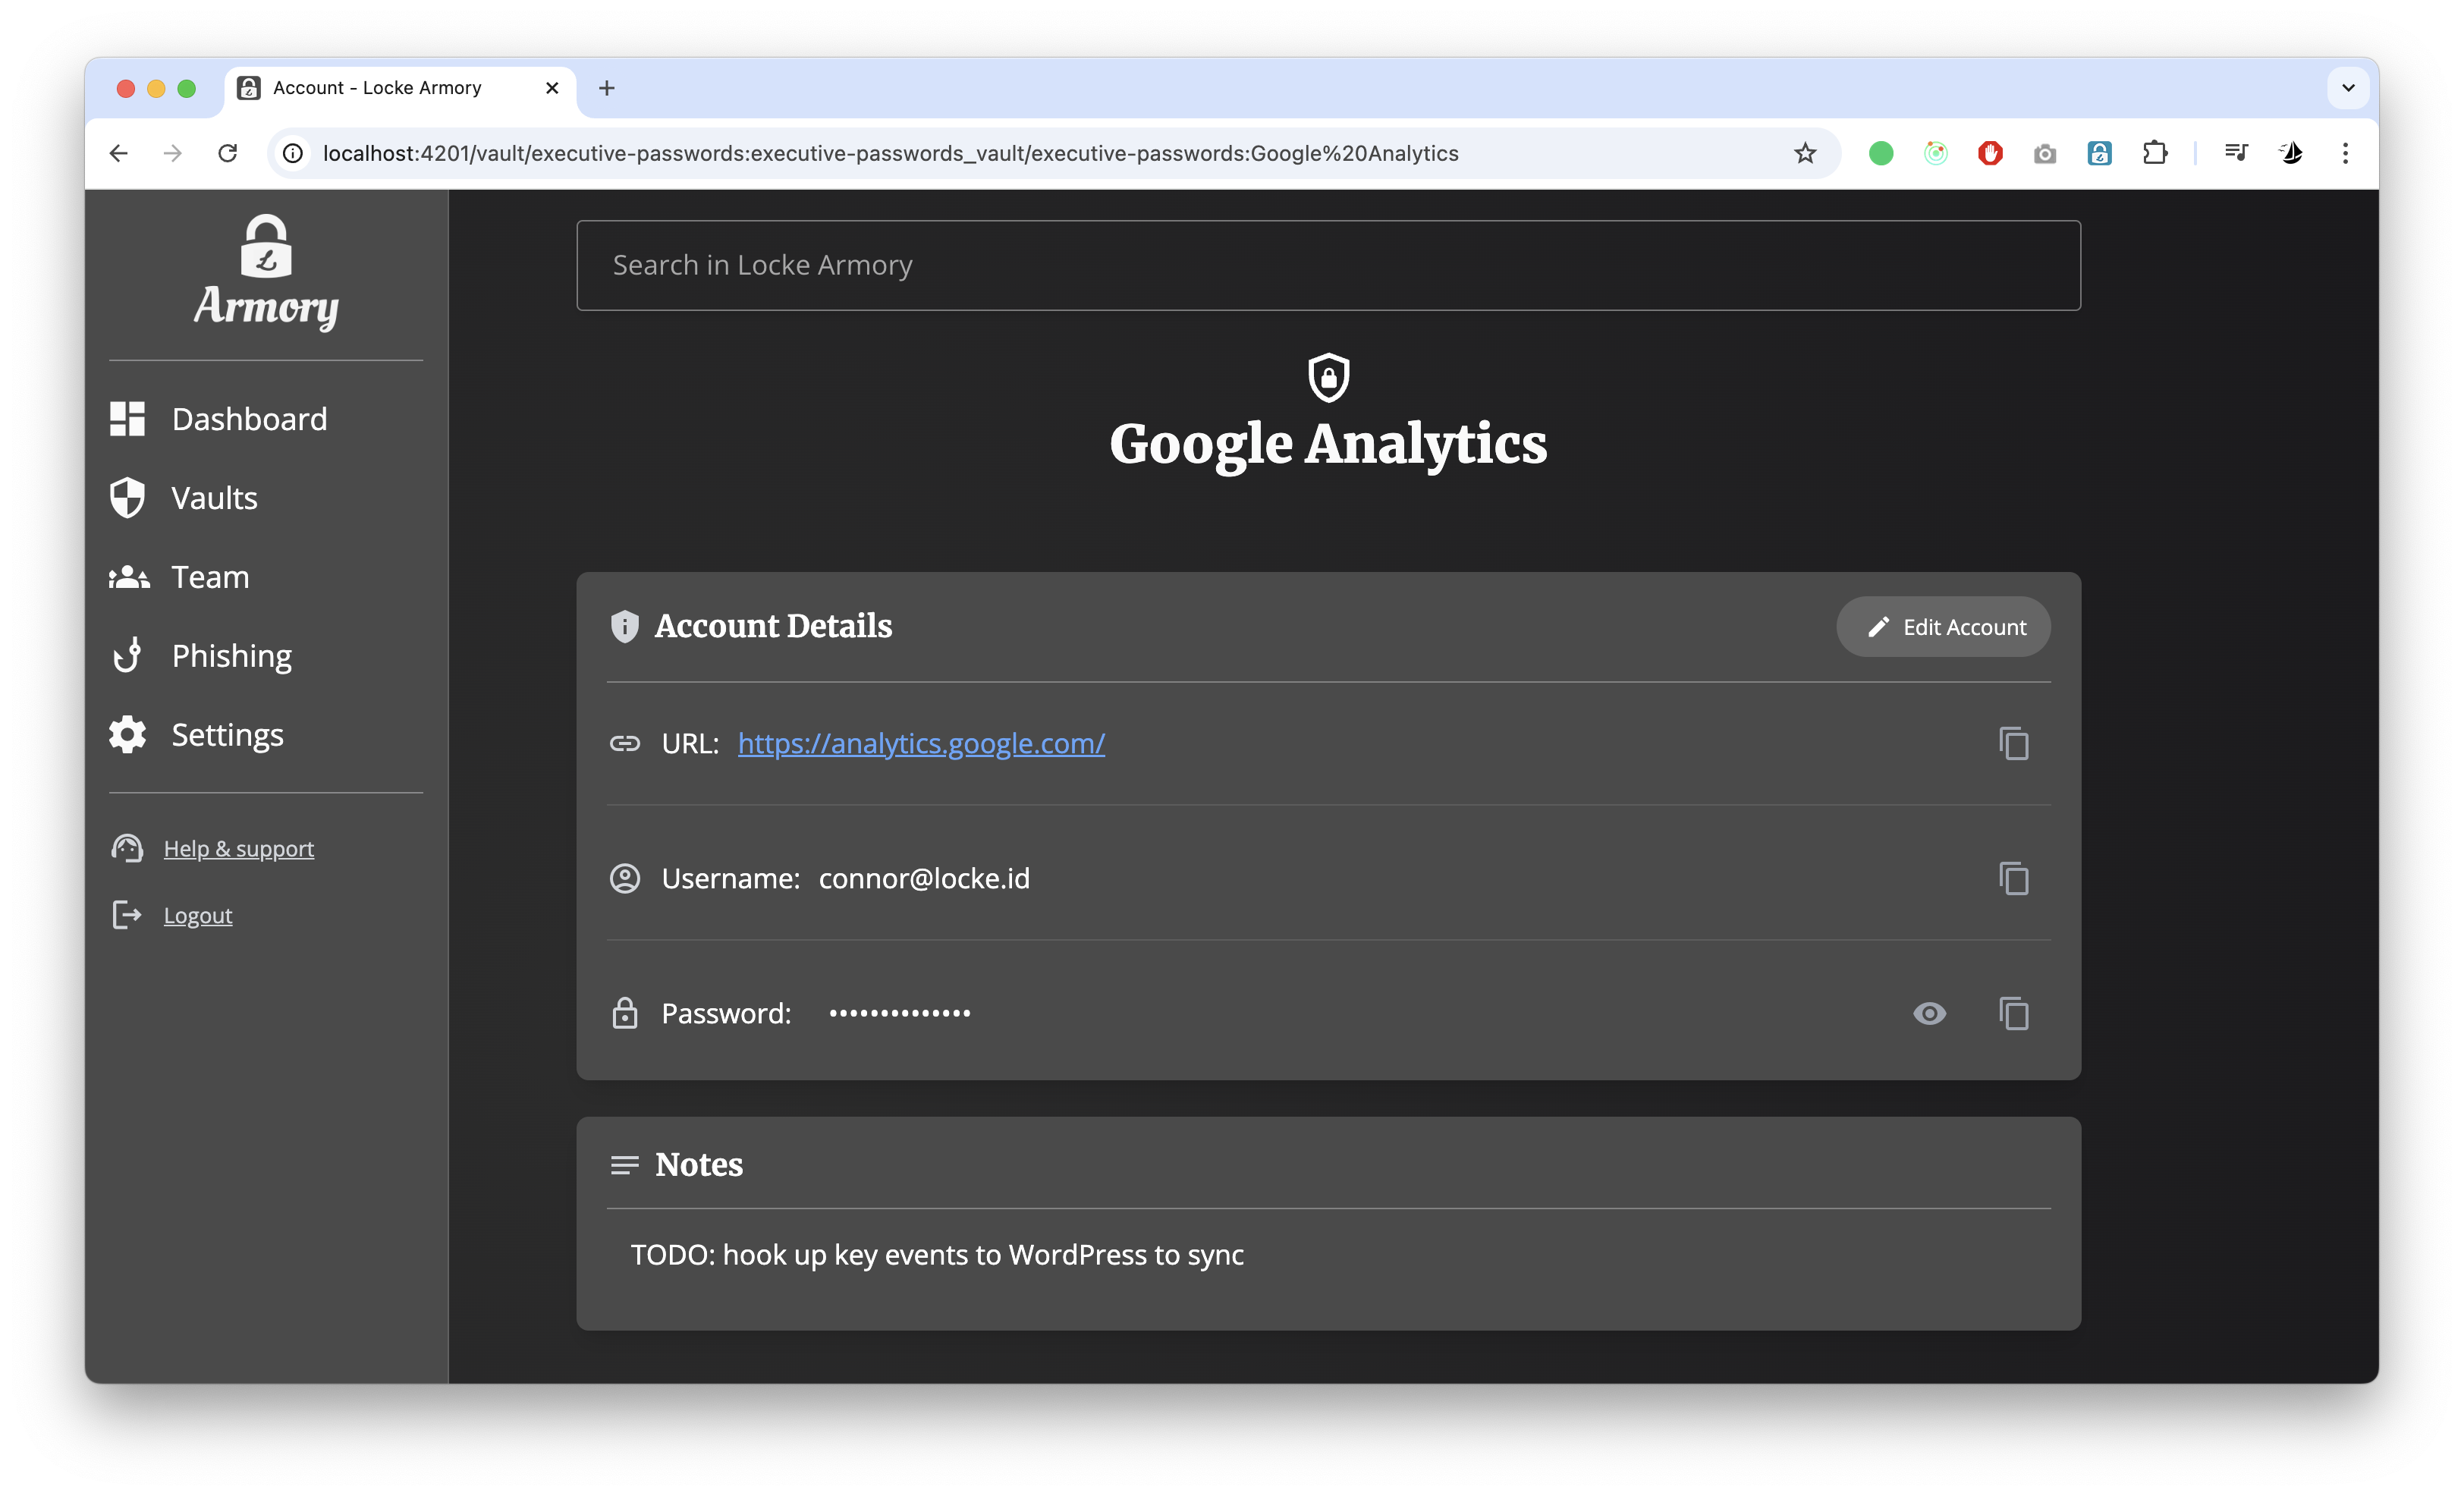Open the Phishing hook icon section
Screen dimensions: 2464x1496
(x=201, y=656)
